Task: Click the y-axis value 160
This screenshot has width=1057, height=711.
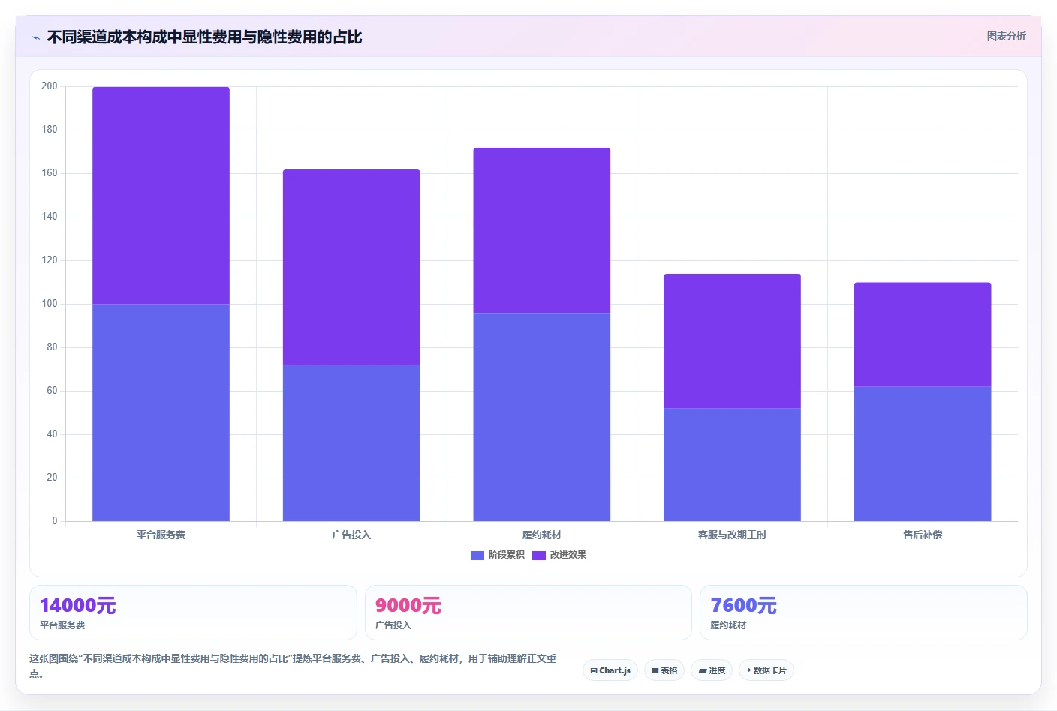Action: coord(50,173)
